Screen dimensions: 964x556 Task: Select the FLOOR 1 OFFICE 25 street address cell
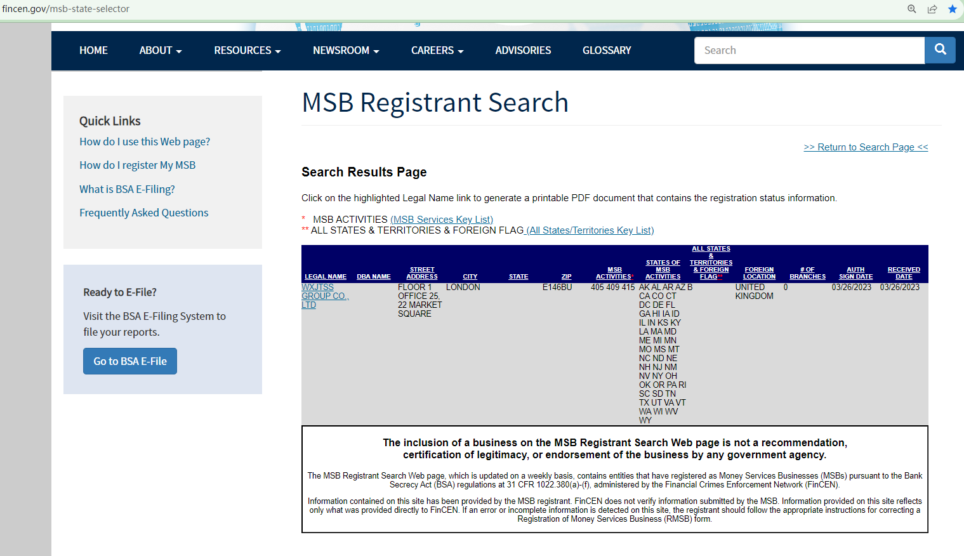(420, 301)
